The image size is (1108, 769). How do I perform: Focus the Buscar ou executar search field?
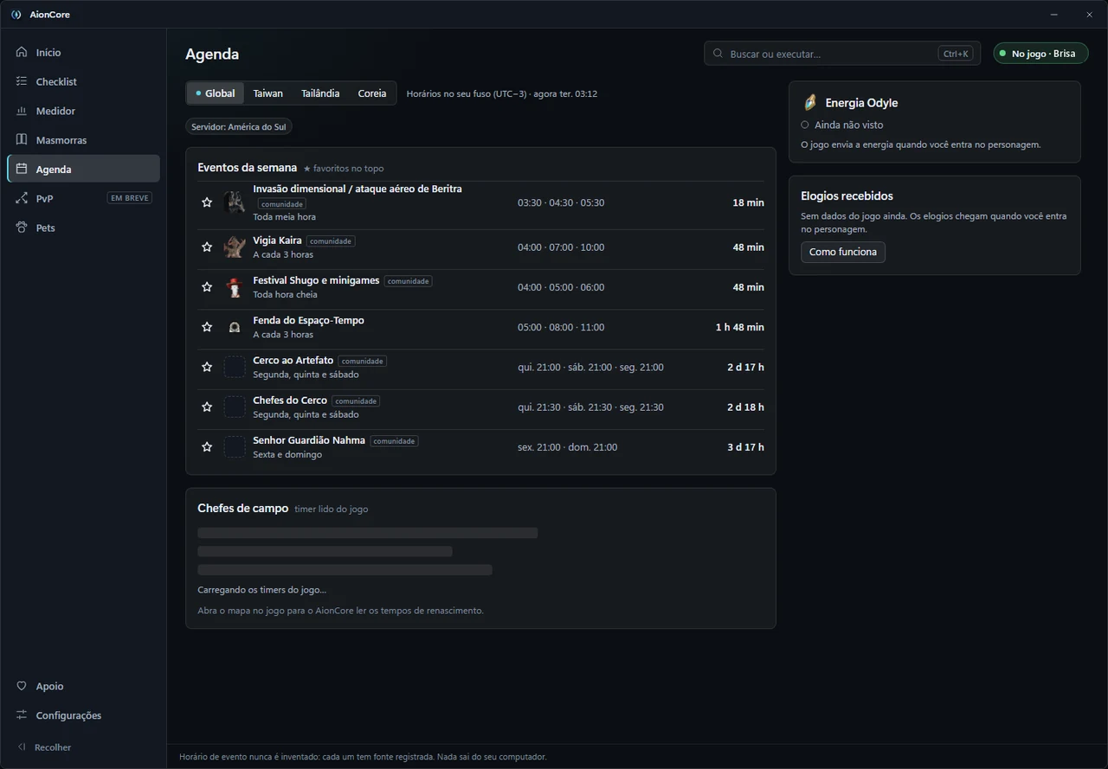842,54
